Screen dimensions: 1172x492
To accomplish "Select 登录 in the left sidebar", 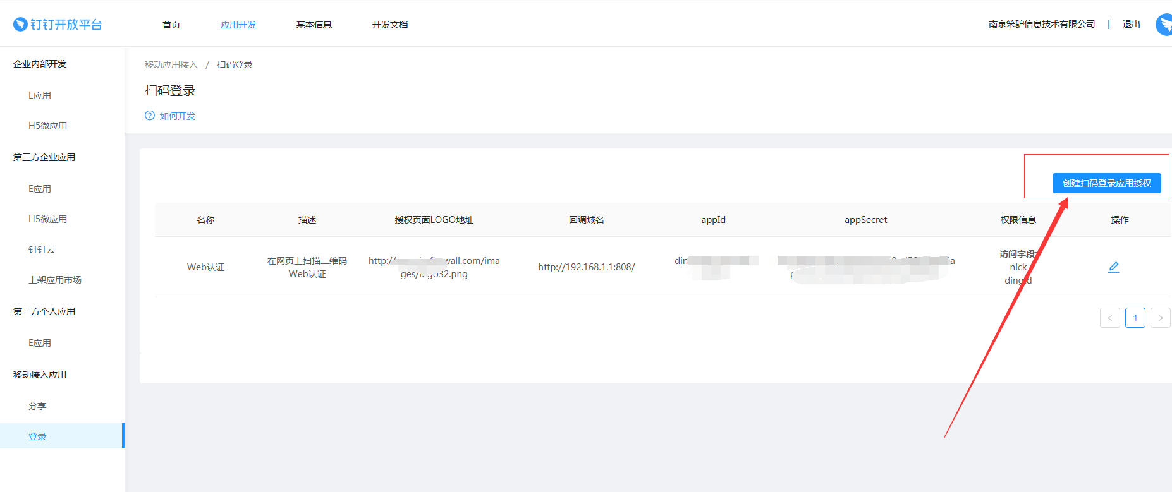I will tap(37, 436).
